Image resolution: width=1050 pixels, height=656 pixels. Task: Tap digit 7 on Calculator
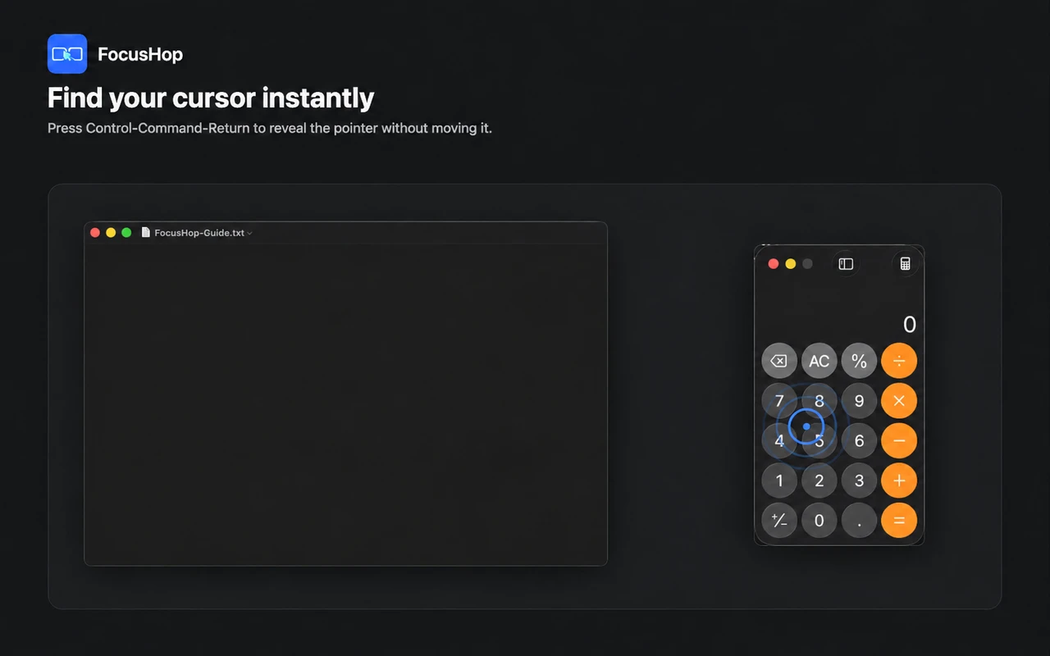click(779, 401)
